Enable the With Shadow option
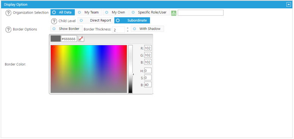Screen dimensions: 294x139 click(x=147, y=29)
